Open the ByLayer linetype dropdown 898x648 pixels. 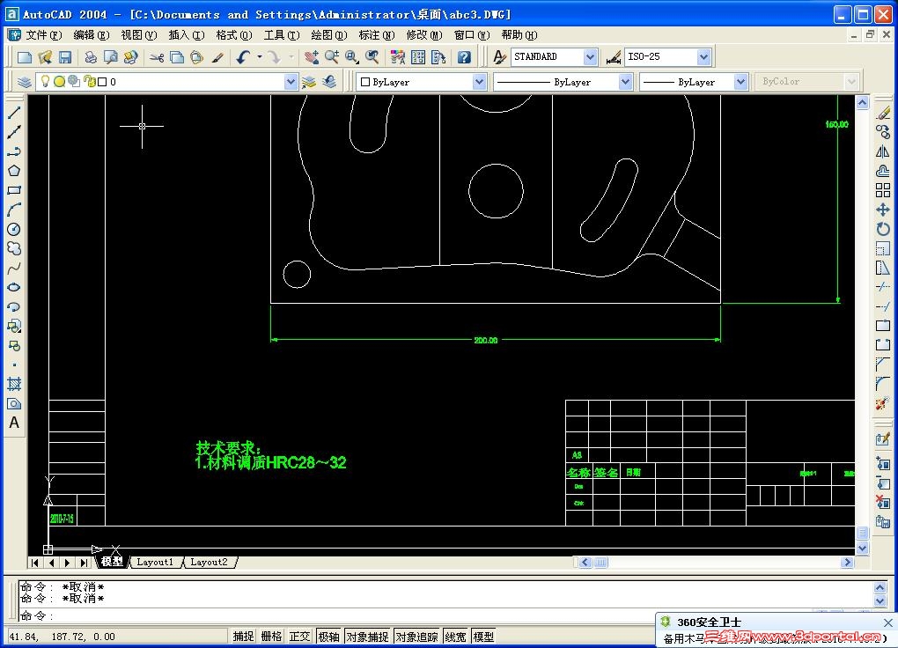tap(625, 82)
